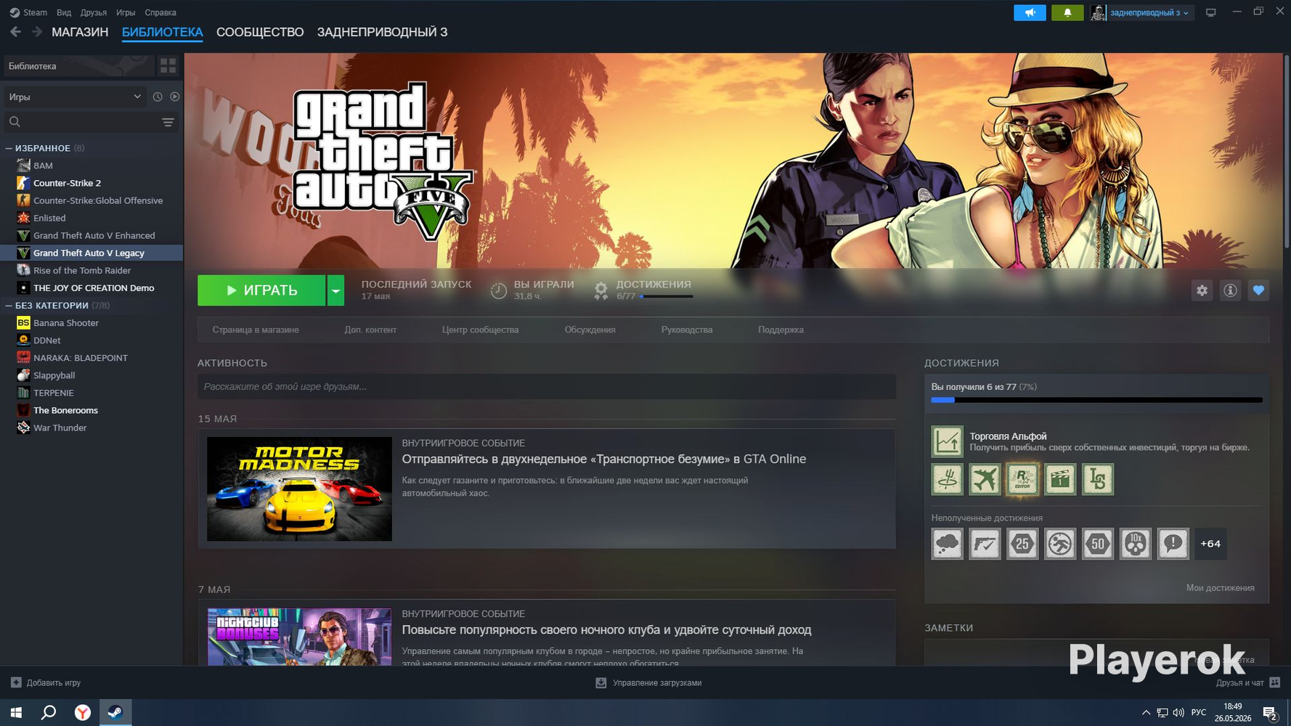1291x726 pixels.
Task: View the airplane achievement icon
Action: point(985,479)
